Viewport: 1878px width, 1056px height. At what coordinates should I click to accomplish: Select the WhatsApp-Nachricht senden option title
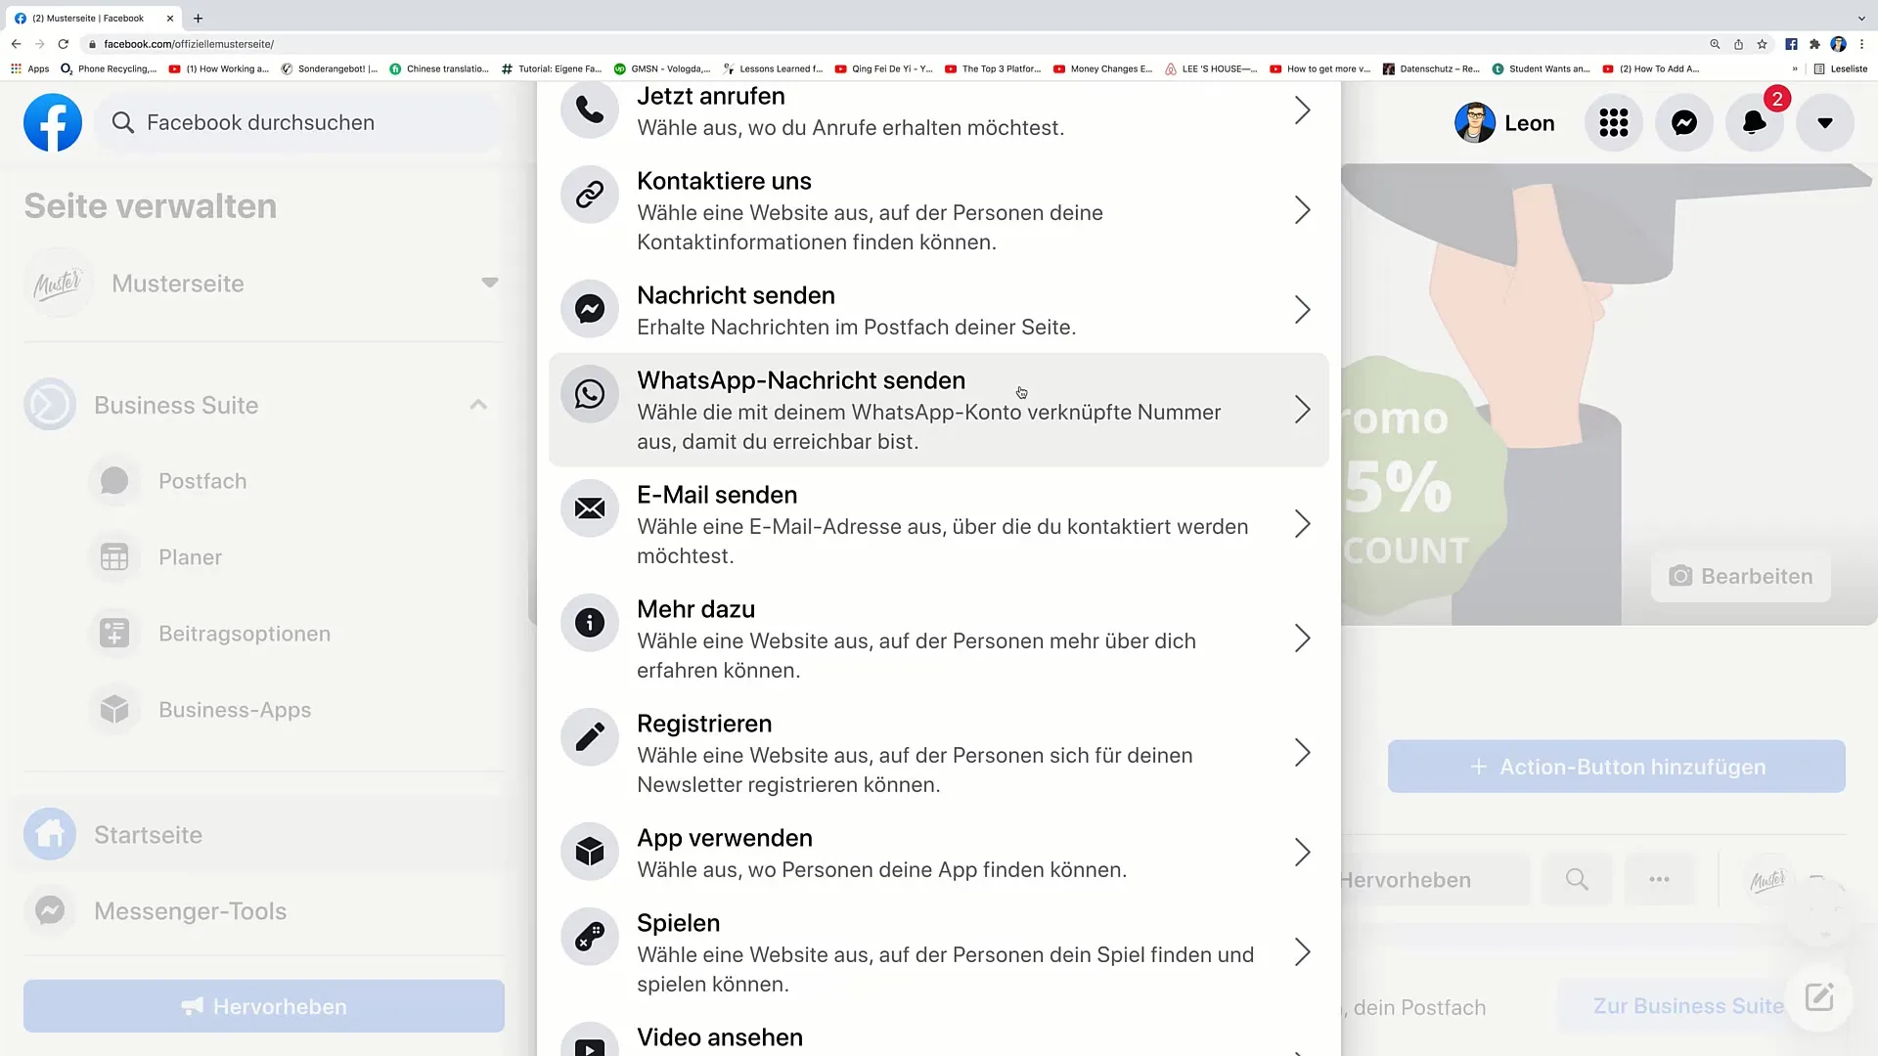click(x=801, y=380)
